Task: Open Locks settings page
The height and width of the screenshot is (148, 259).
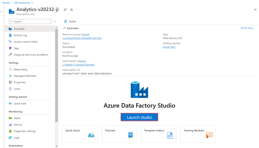Action: [x=17, y=89]
